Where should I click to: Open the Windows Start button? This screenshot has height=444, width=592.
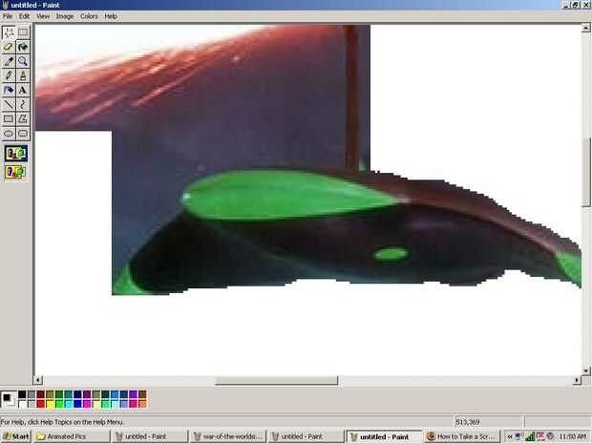16,436
